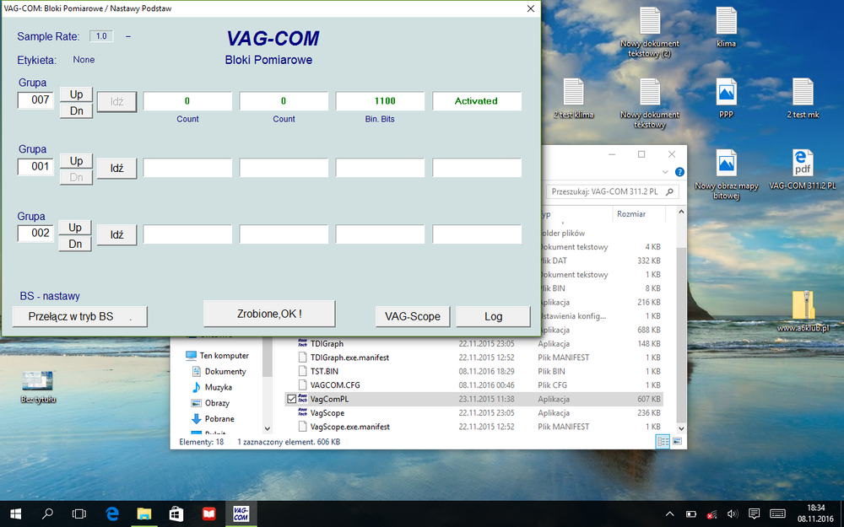
Task: Uncheck the VagComPL file checkbox
Action: pyautogui.click(x=292, y=399)
